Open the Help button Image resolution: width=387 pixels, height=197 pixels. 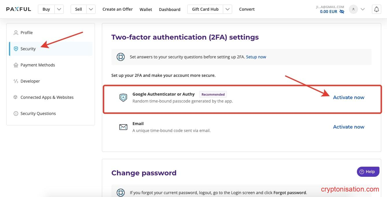pyautogui.click(x=368, y=172)
